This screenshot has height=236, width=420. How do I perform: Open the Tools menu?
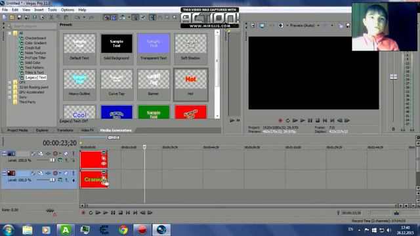pyautogui.click(x=52, y=10)
